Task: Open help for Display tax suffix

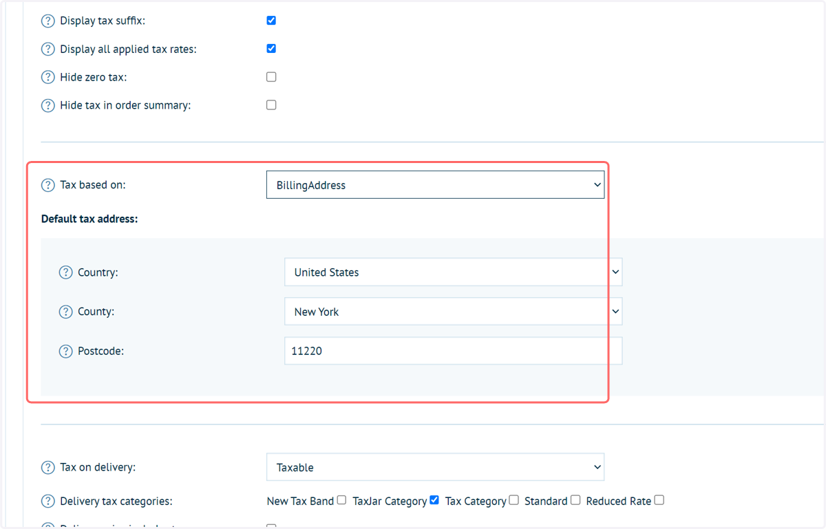Action: pos(47,21)
